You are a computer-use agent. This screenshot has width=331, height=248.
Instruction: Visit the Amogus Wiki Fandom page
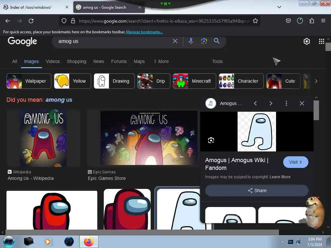(x=295, y=162)
